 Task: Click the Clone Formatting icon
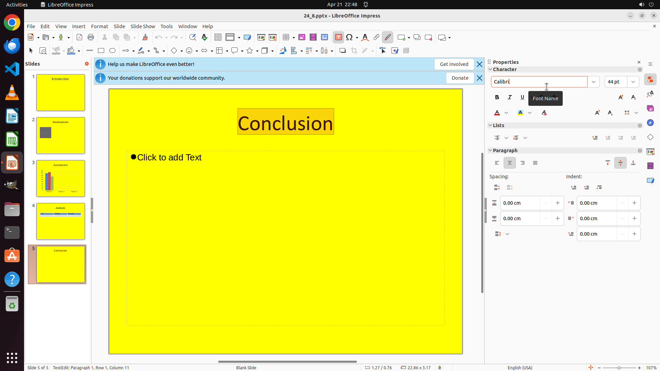(145, 37)
